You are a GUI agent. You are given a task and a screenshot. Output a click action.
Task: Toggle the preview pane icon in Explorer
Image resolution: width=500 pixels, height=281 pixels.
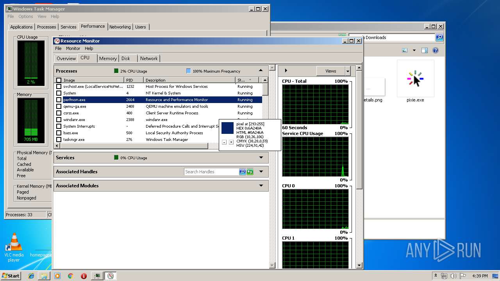425,50
